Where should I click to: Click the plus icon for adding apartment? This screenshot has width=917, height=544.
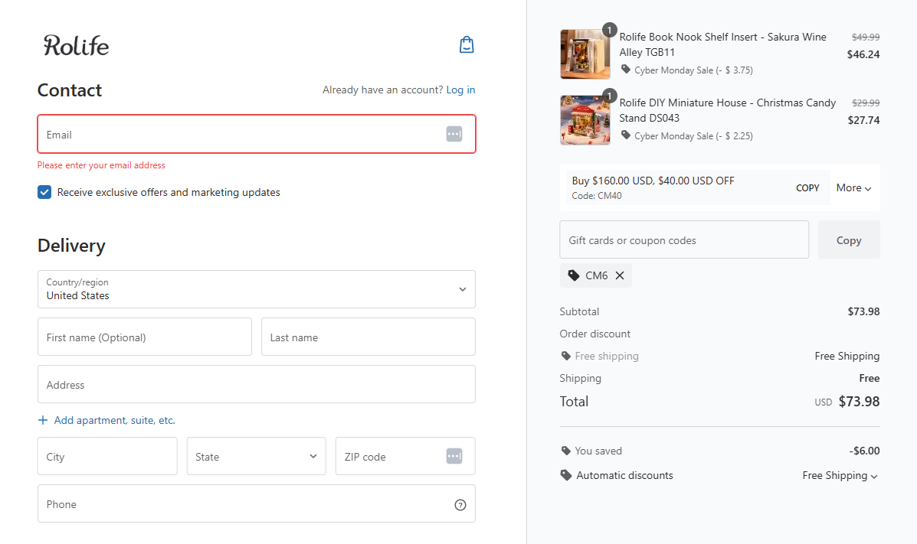pos(43,420)
